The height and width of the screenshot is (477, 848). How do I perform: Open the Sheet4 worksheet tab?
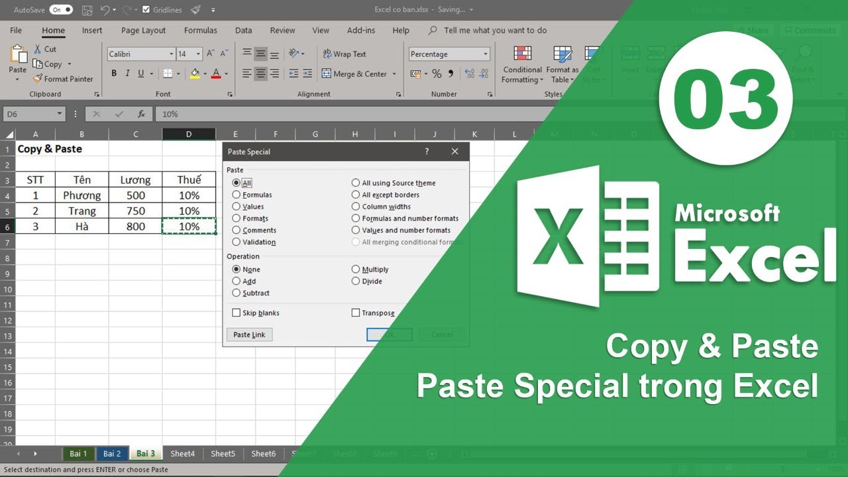coord(182,454)
